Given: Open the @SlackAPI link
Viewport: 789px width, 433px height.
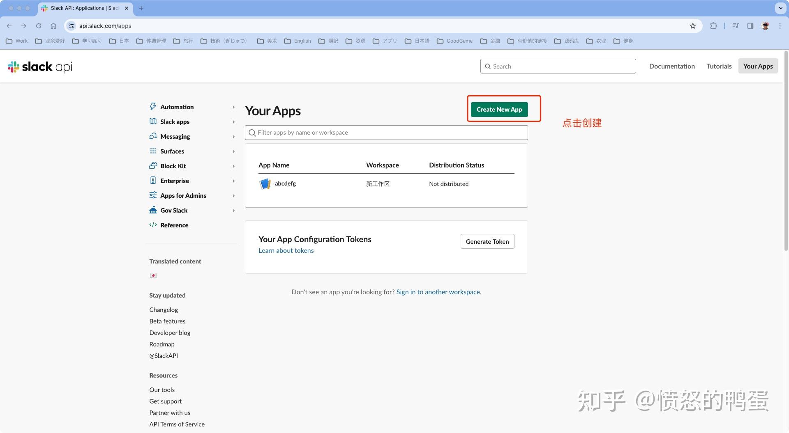Looking at the screenshot, I should (164, 355).
